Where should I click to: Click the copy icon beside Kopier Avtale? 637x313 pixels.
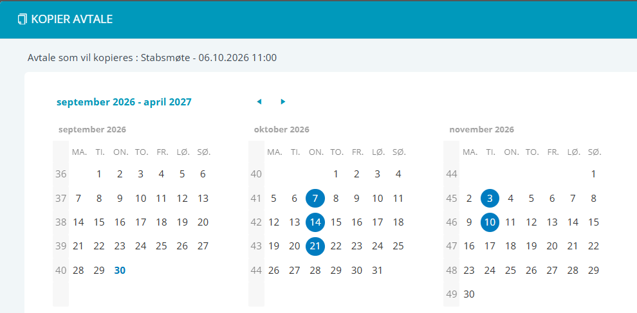[23, 19]
